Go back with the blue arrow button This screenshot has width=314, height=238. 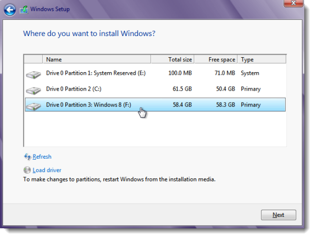click(x=10, y=10)
